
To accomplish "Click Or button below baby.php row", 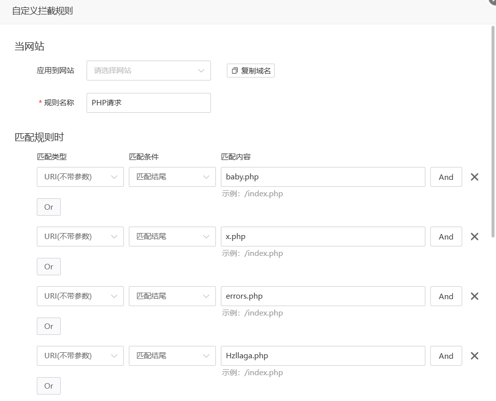I will (x=49, y=207).
